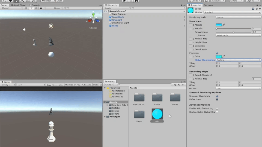
Task: Disable Specular Highlights checkbox
Action: pyautogui.click(x=217, y=96)
